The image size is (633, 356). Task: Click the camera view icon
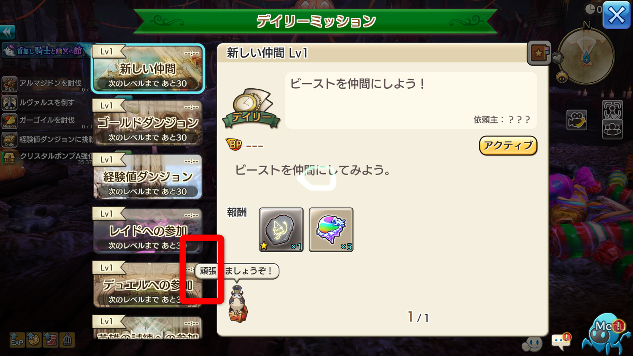[x=576, y=120]
